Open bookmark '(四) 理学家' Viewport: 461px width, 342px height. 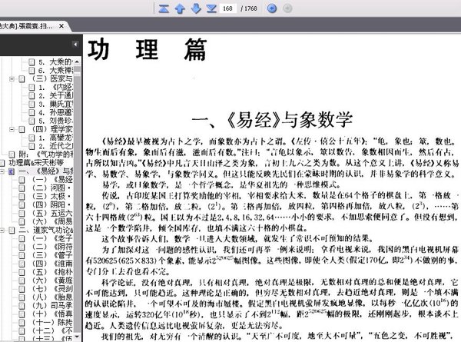52,129
